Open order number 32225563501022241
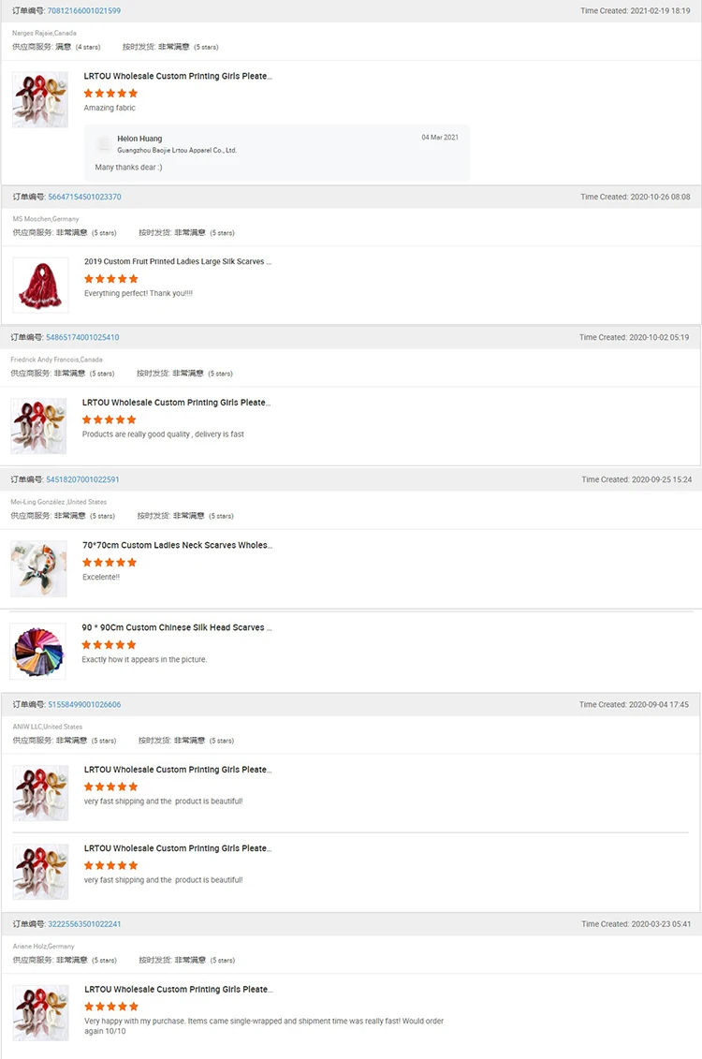The height and width of the screenshot is (1059, 702). 84,924
